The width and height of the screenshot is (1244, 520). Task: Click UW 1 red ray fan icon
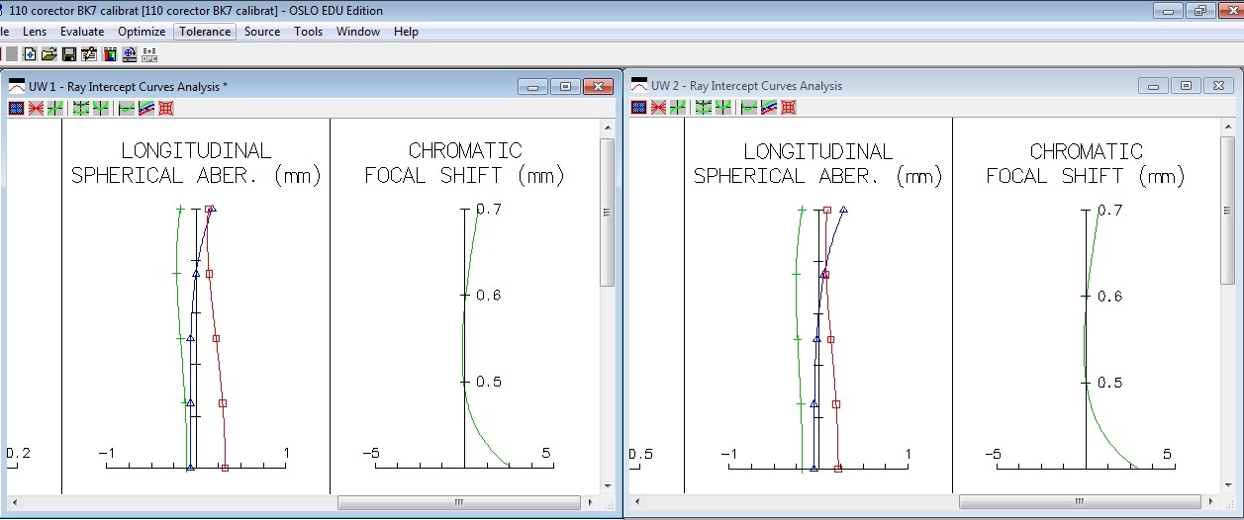coord(36,108)
